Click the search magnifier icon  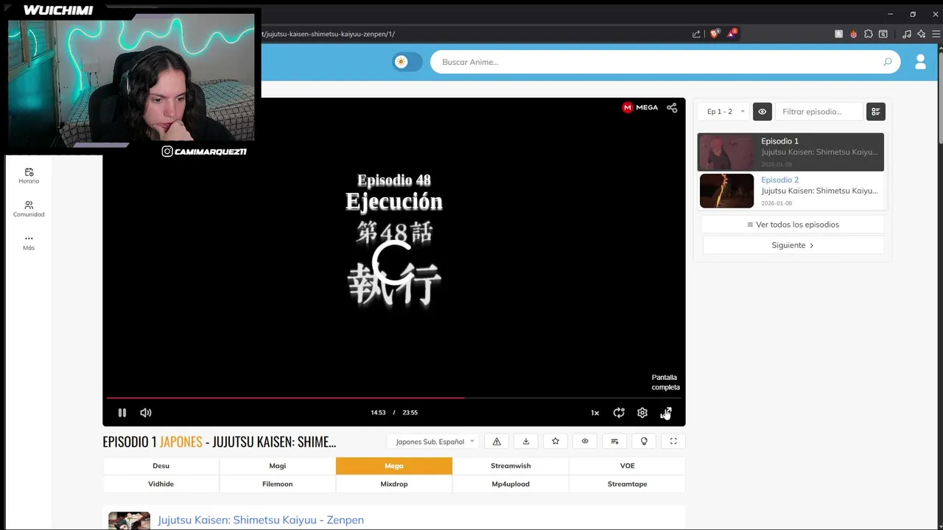(888, 62)
